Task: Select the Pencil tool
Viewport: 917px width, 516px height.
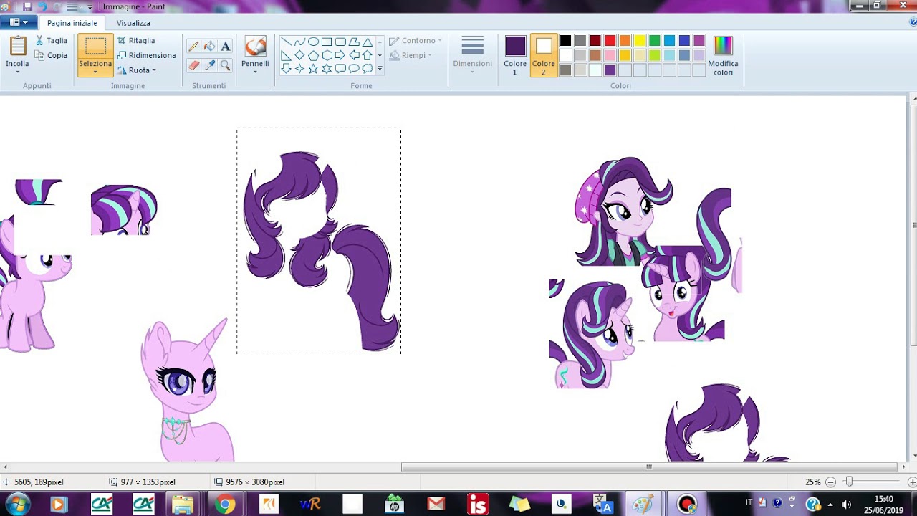Action: click(x=193, y=47)
